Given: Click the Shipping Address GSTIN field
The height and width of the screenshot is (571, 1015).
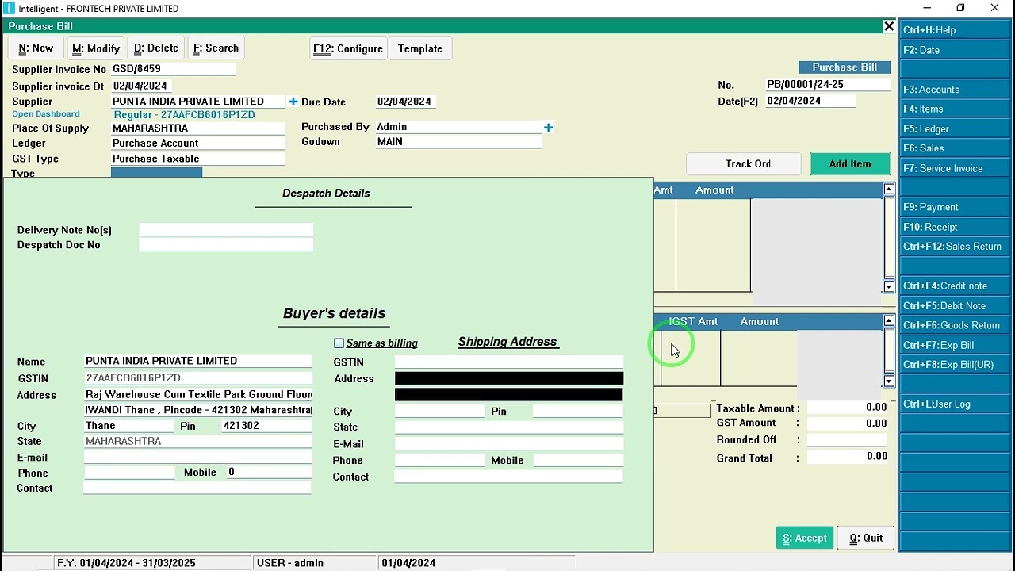Looking at the screenshot, I should pyautogui.click(x=509, y=362).
